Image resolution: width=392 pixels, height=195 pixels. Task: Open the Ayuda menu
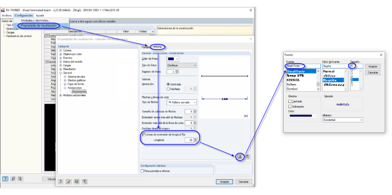click(40, 15)
